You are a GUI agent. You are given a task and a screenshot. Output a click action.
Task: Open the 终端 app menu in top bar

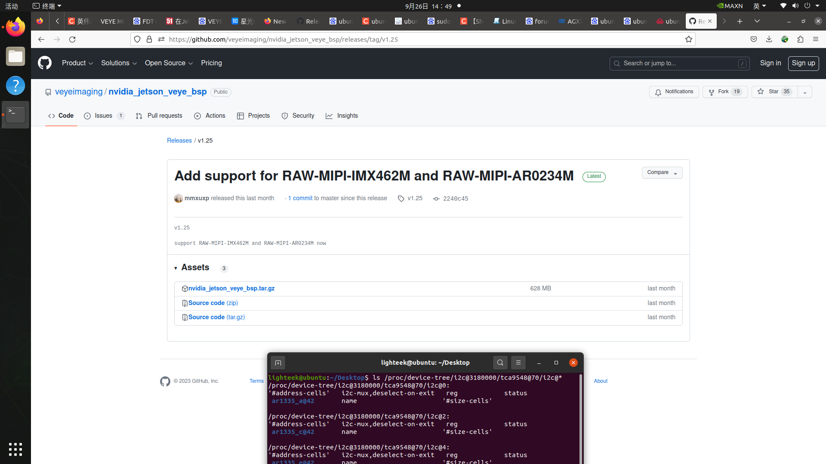point(47,6)
